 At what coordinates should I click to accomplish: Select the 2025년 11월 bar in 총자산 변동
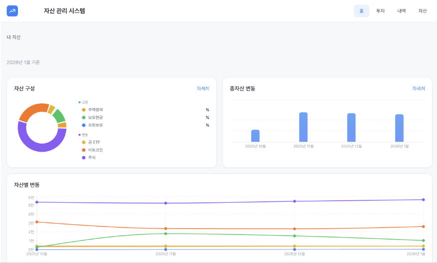(x=303, y=127)
